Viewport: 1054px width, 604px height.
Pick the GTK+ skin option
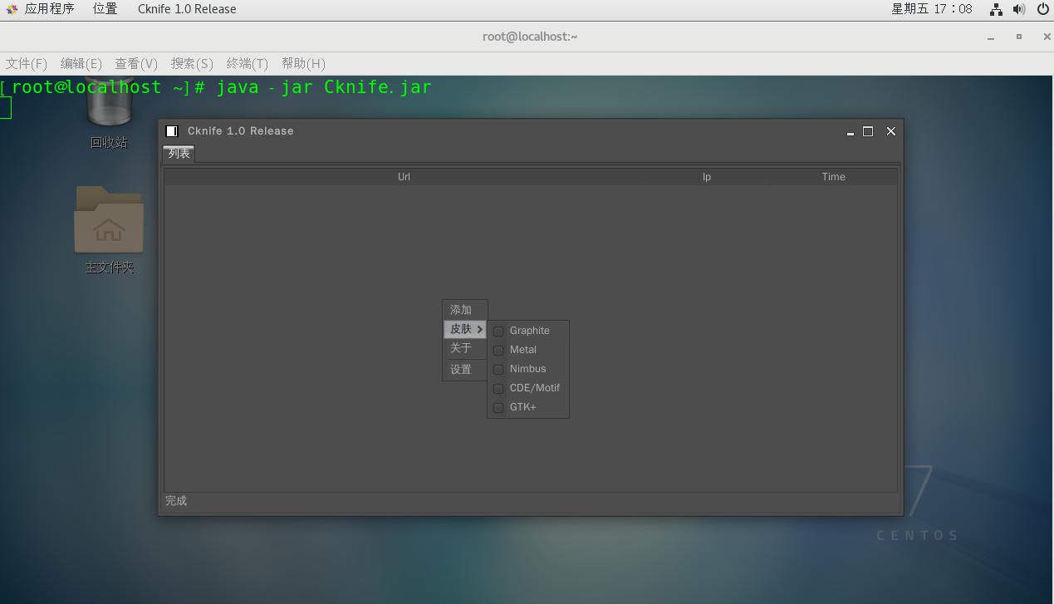(498, 407)
